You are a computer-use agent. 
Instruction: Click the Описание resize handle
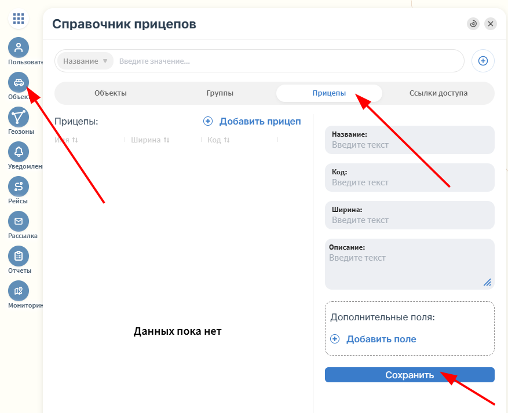pos(487,283)
